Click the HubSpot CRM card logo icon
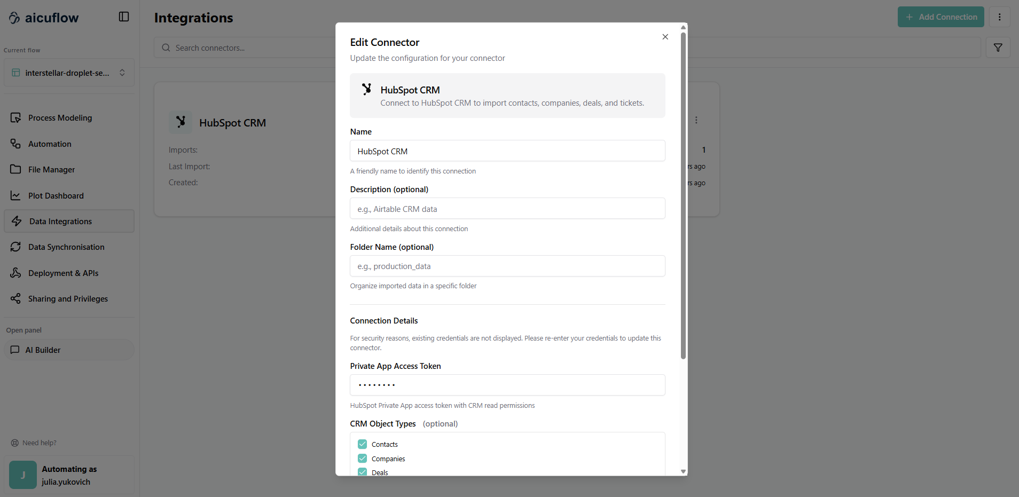1019x497 pixels. [x=181, y=122]
